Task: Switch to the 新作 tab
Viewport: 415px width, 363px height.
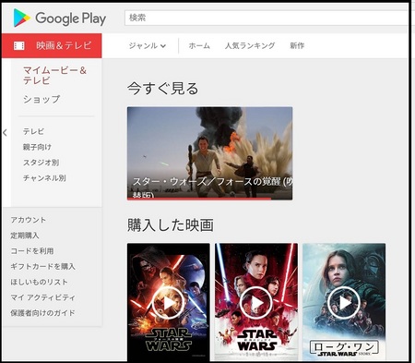Action: pyautogui.click(x=297, y=46)
